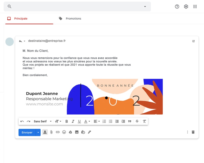
Task: Click the www.monsite.com link in signature
Action: point(44,104)
